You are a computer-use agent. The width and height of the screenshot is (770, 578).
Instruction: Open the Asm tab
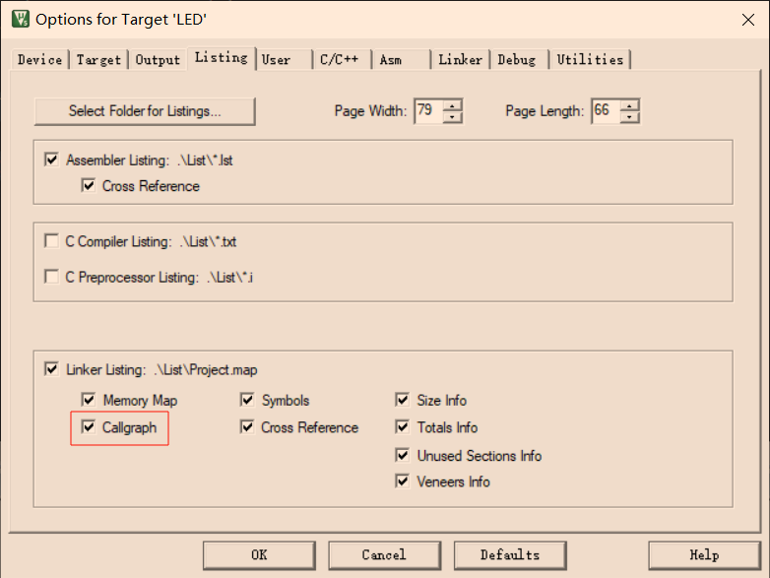click(x=401, y=60)
